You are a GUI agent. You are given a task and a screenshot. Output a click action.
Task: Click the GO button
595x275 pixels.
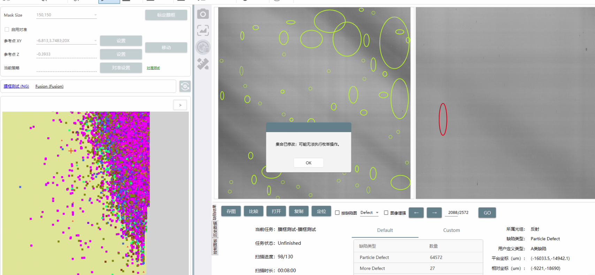pyautogui.click(x=487, y=213)
